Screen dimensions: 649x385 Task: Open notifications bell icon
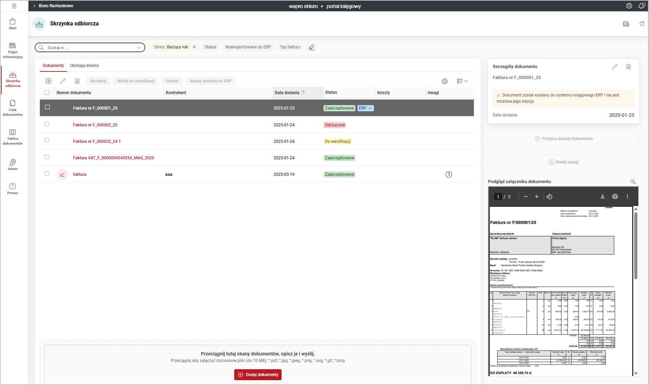tap(641, 6)
